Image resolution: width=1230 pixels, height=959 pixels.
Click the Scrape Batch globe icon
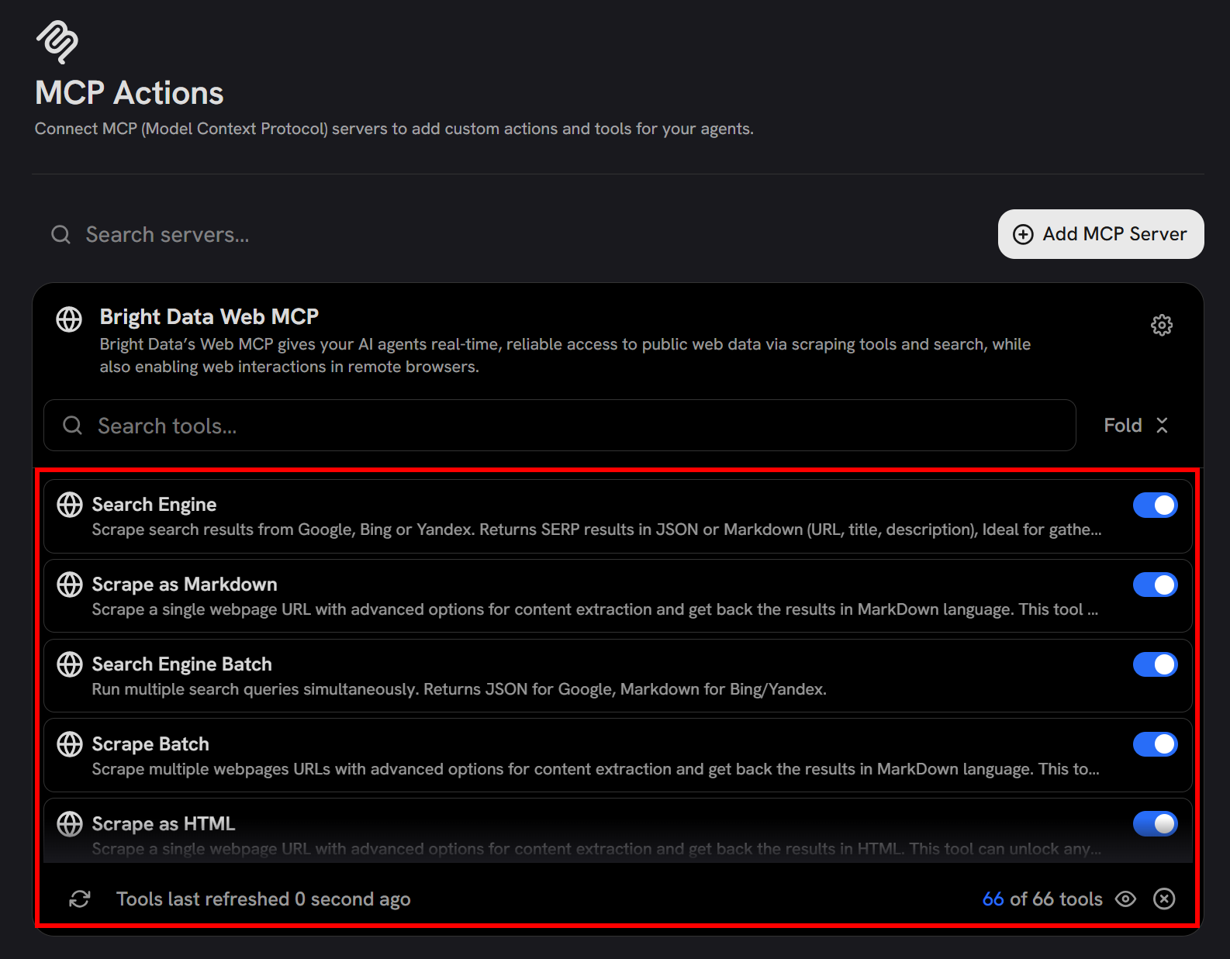pyautogui.click(x=70, y=744)
